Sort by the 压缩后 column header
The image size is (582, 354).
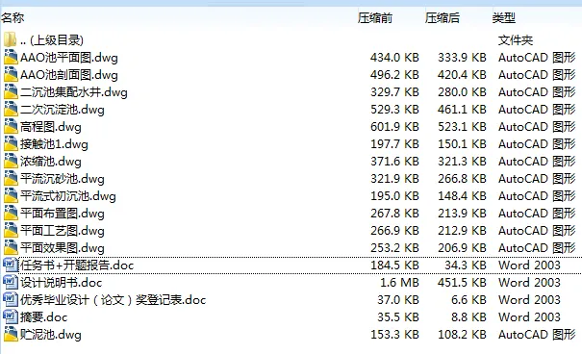[x=443, y=17]
